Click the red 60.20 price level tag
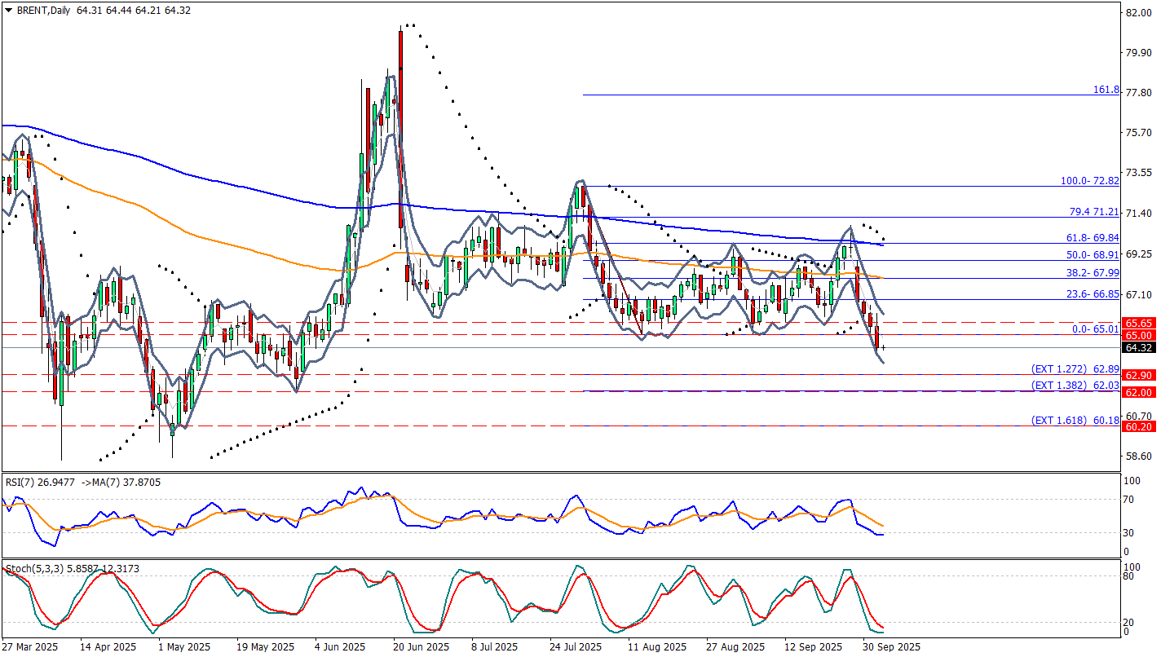 tap(1137, 426)
